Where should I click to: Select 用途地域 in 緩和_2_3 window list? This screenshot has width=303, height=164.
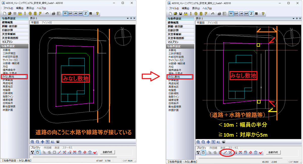click(173, 83)
